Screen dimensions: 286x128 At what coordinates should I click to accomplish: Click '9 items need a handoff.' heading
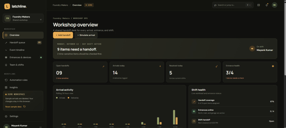click(x=77, y=49)
